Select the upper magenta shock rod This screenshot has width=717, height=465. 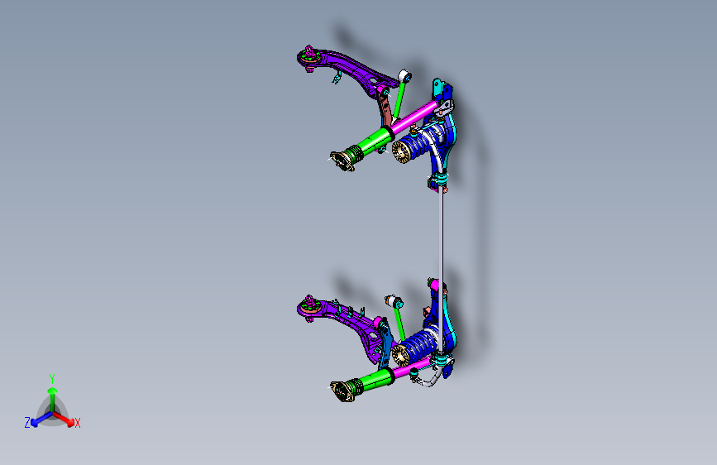pos(413,116)
